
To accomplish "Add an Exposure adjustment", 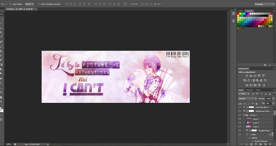I will (259, 76).
